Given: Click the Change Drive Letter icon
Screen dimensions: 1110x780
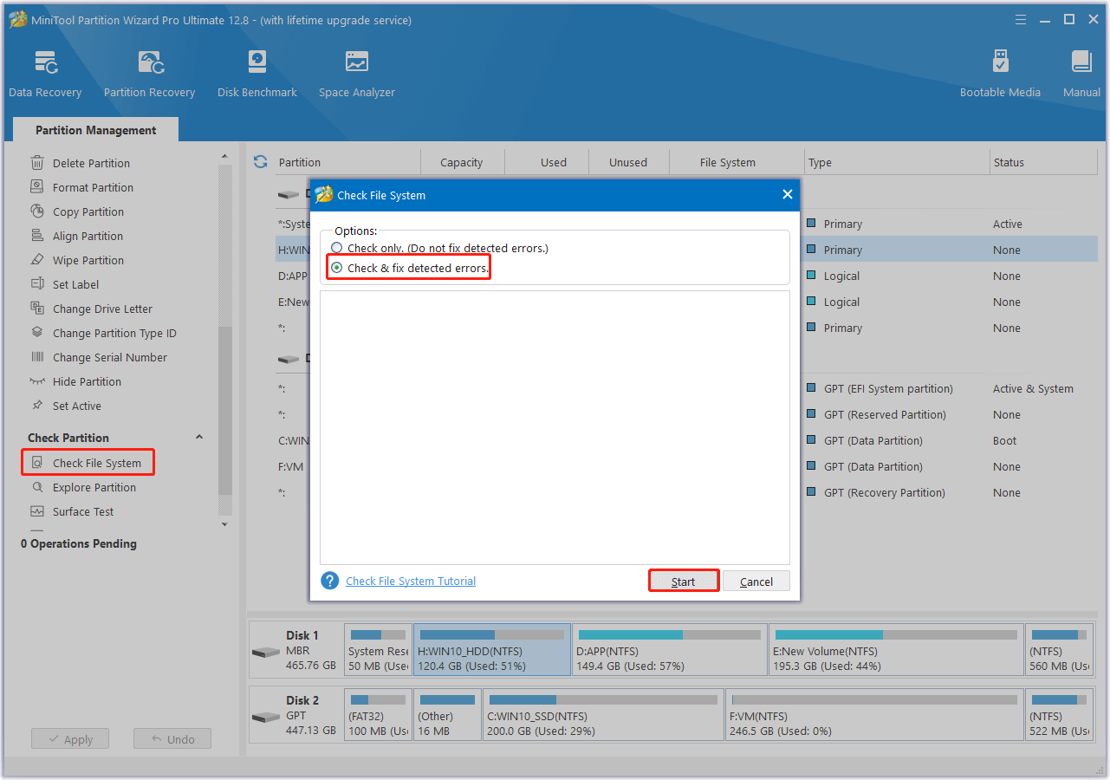Looking at the screenshot, I should 37,309.
